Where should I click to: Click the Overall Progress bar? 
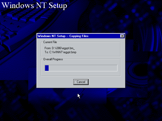81,68
